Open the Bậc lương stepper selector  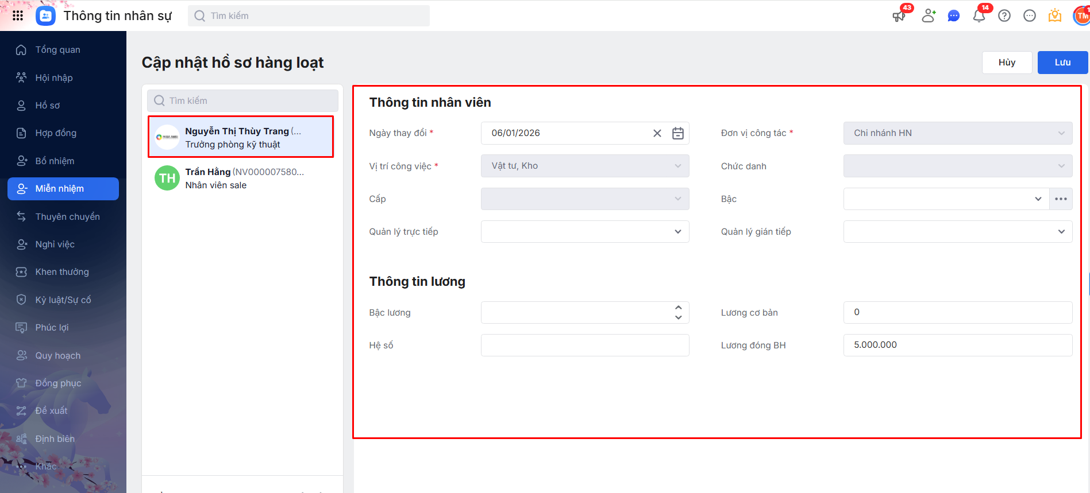[x=678, y=312]
